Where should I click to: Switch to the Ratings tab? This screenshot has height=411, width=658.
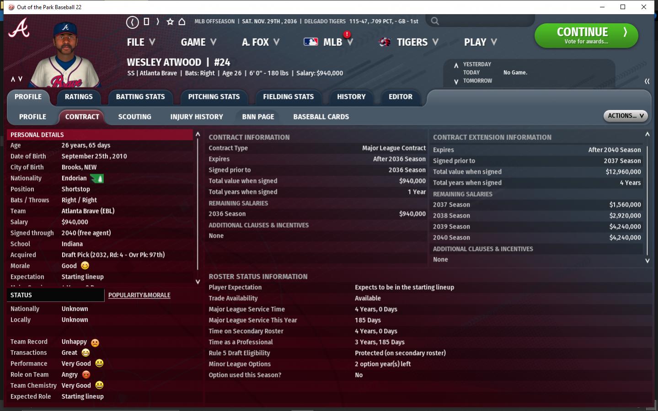[79, 97]
